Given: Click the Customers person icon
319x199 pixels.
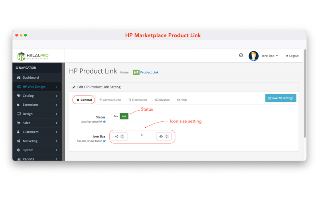Looking at the screenshot, I should pyautogui.click(x=18, y=132).
